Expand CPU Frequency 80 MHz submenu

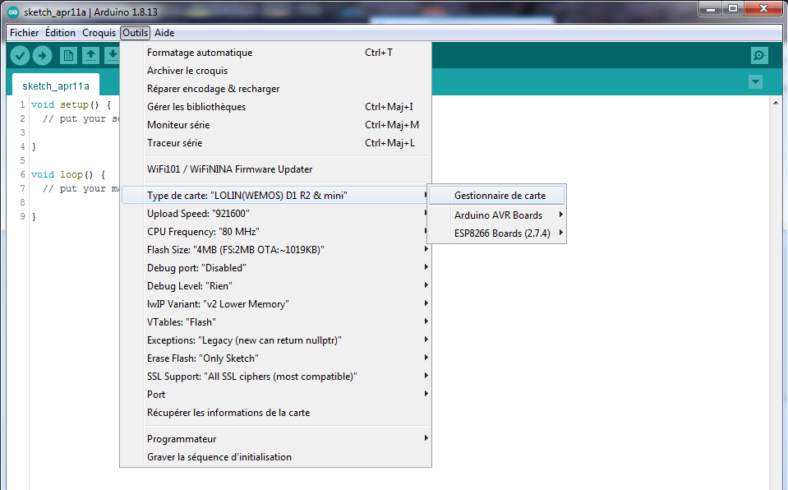(275, 231)
